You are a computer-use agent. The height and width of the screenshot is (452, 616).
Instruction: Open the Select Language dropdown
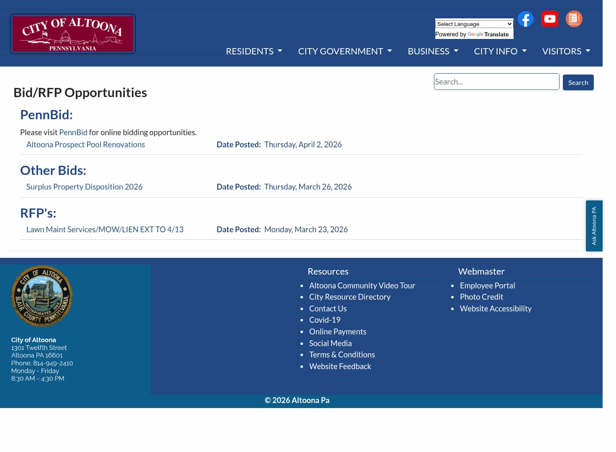pyautogui.click(x=474, y=24)
